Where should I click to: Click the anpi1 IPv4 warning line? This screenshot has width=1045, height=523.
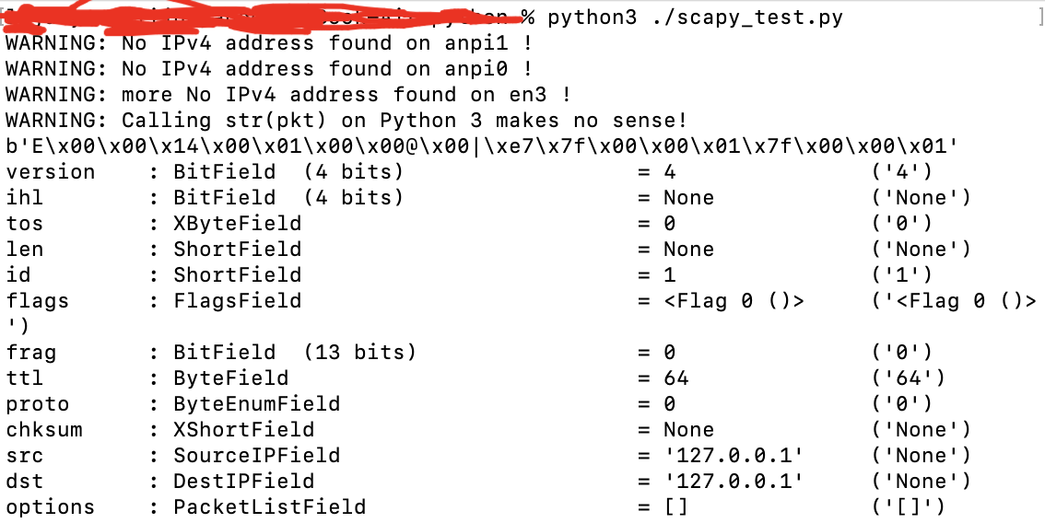point(270,43)
